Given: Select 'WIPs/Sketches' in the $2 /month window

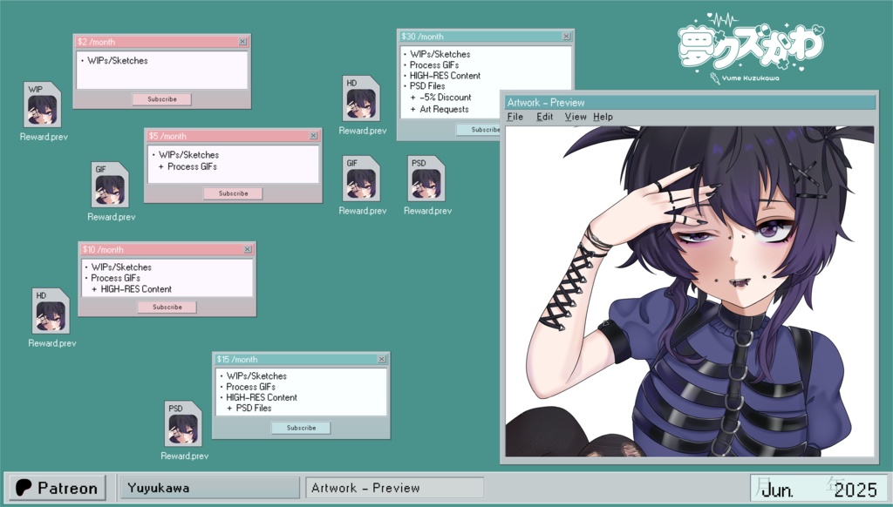Looking at the screenshot, I should (118, 60).
